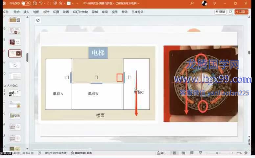Collapse the 大小空亡 section in slide panel
Screen dimensions: 255x158
[x=4, y=85]
